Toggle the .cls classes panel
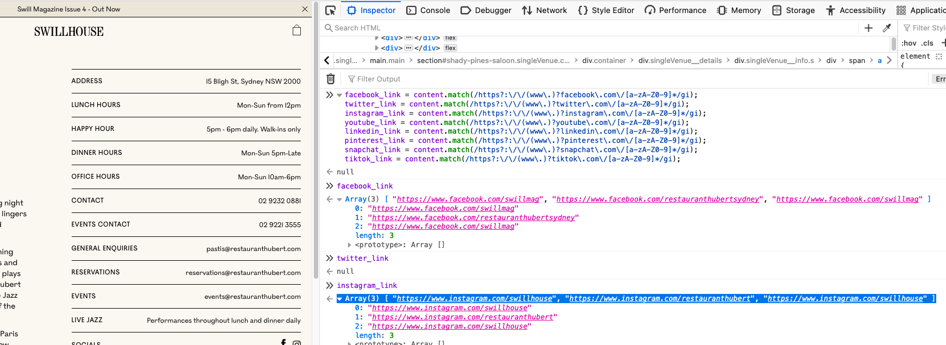Image resolution: width=946 pixels, height=345 pixels. click(928, 43)
